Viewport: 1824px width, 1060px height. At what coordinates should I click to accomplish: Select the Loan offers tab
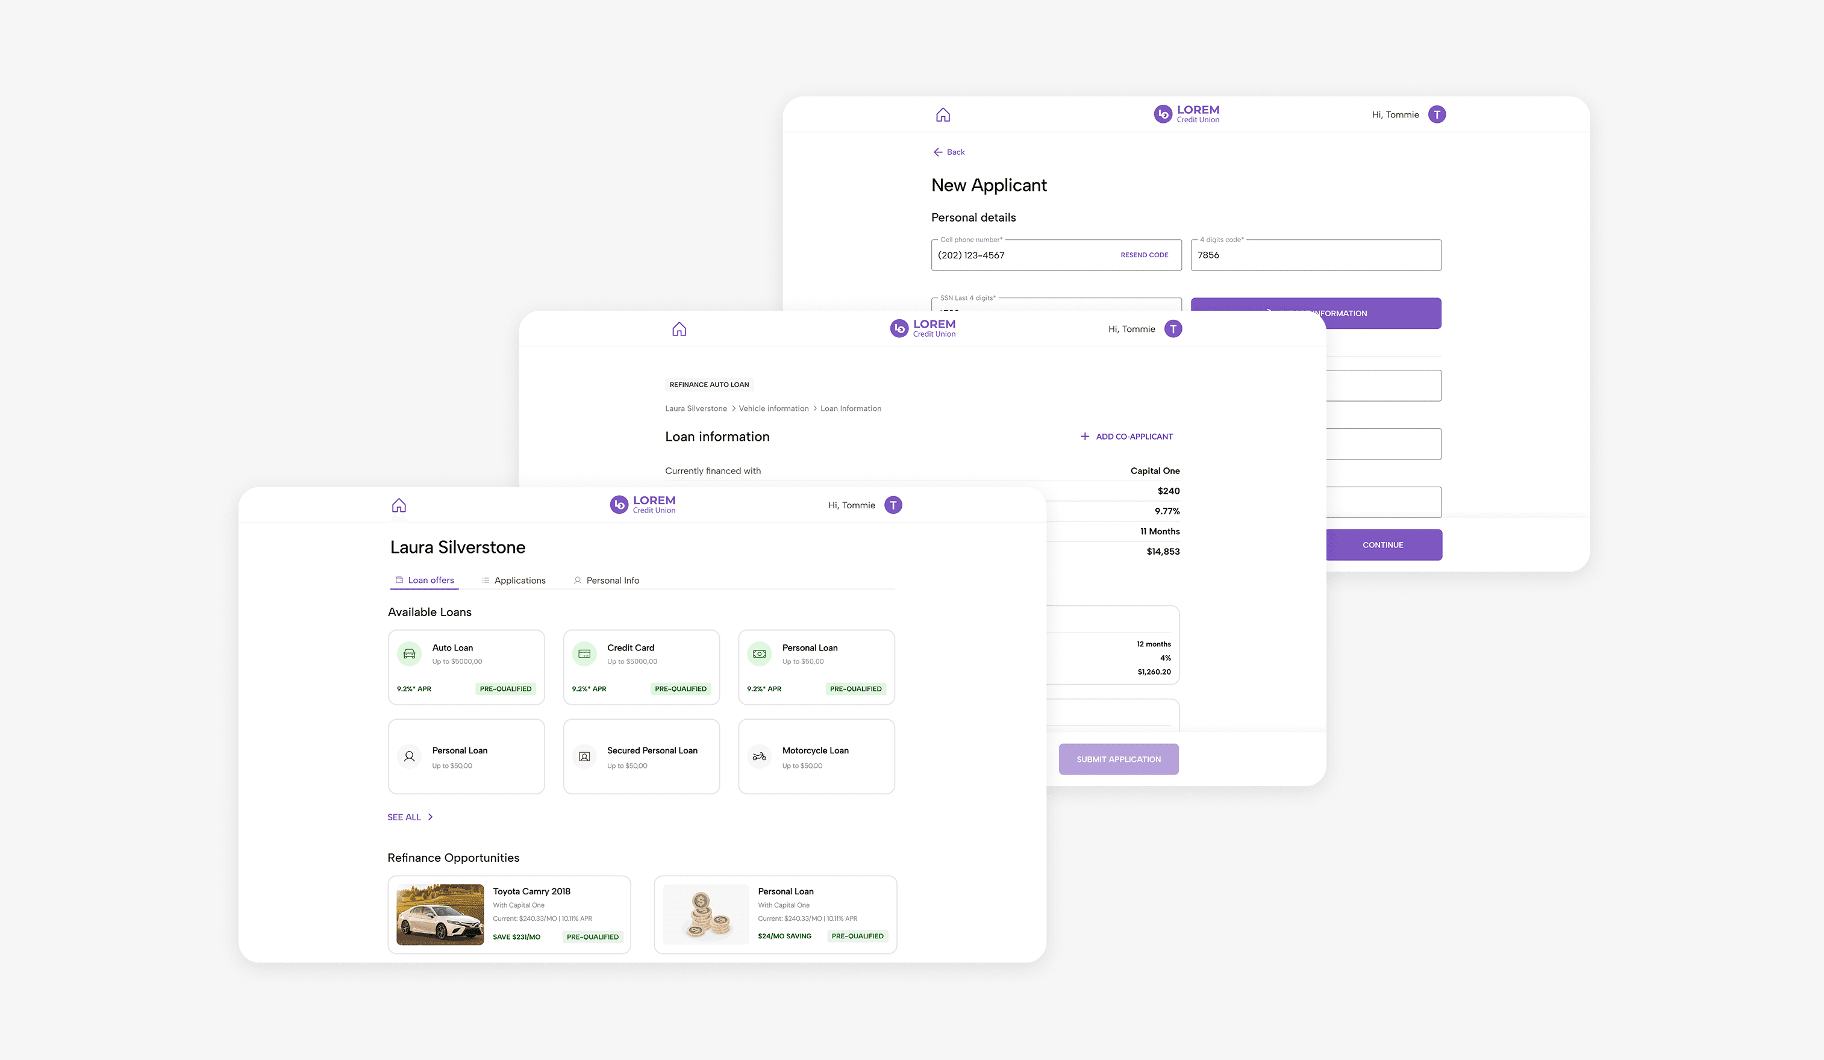click(425, 580)
